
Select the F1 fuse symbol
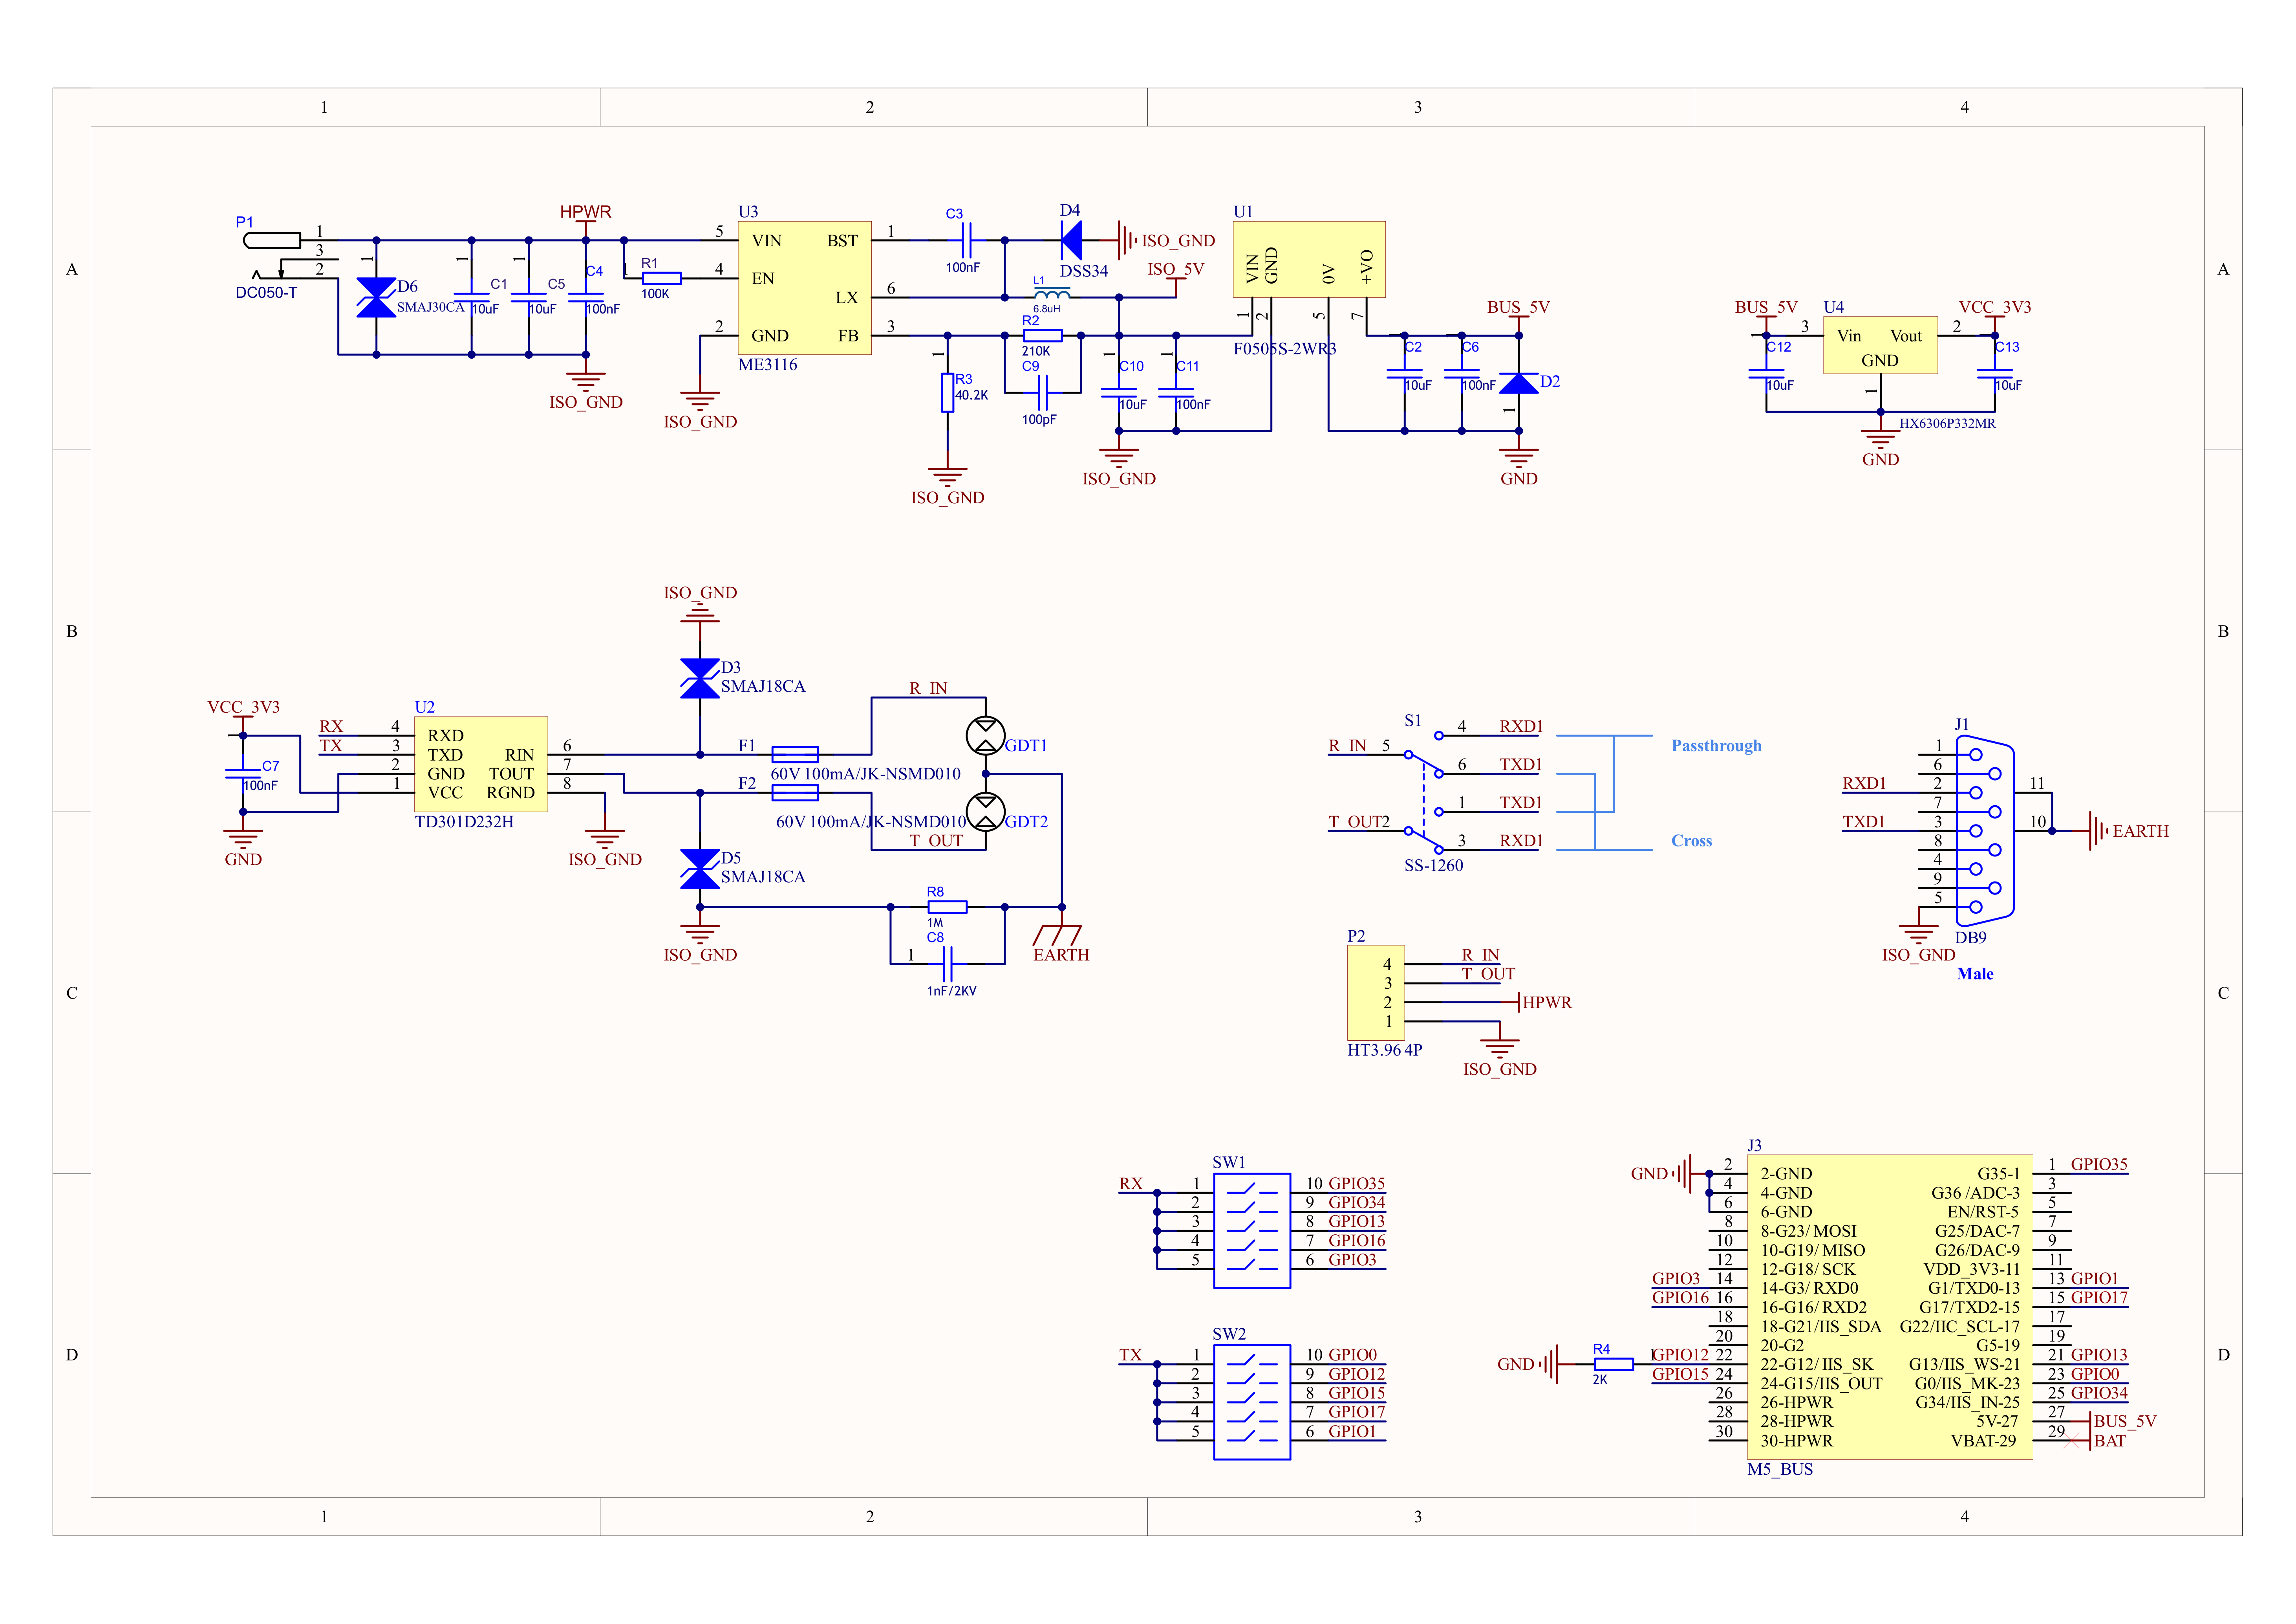(x=795, y=755)
